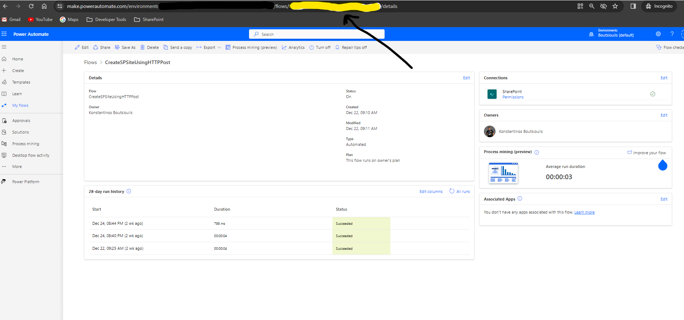The image size is (684, 320).
Task: Click the Environments picker icon
Action: tap(591, 34)
